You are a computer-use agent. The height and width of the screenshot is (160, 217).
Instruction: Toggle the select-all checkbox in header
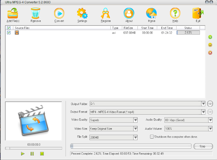coord(9,28)
